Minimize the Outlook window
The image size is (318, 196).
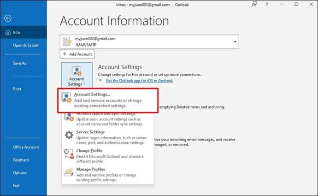tap(282, 4)
